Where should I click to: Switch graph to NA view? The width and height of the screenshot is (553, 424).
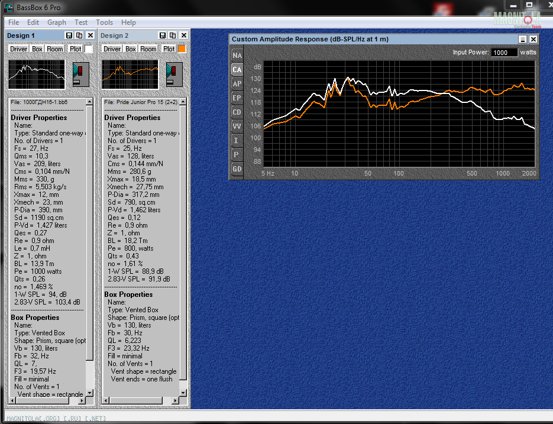click(x=237, y=56)
